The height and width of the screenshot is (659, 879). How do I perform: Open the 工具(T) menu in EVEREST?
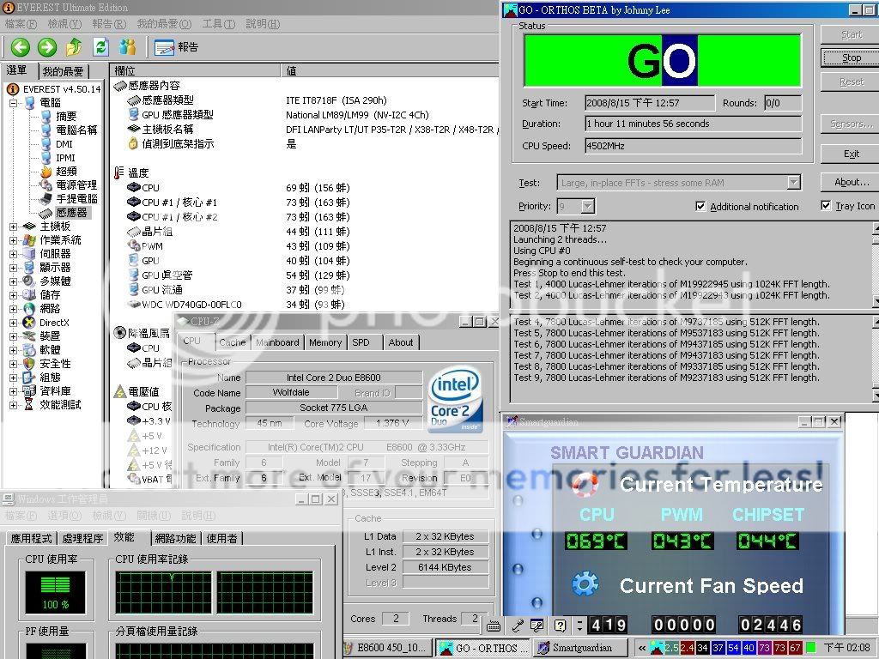(218, 24)
